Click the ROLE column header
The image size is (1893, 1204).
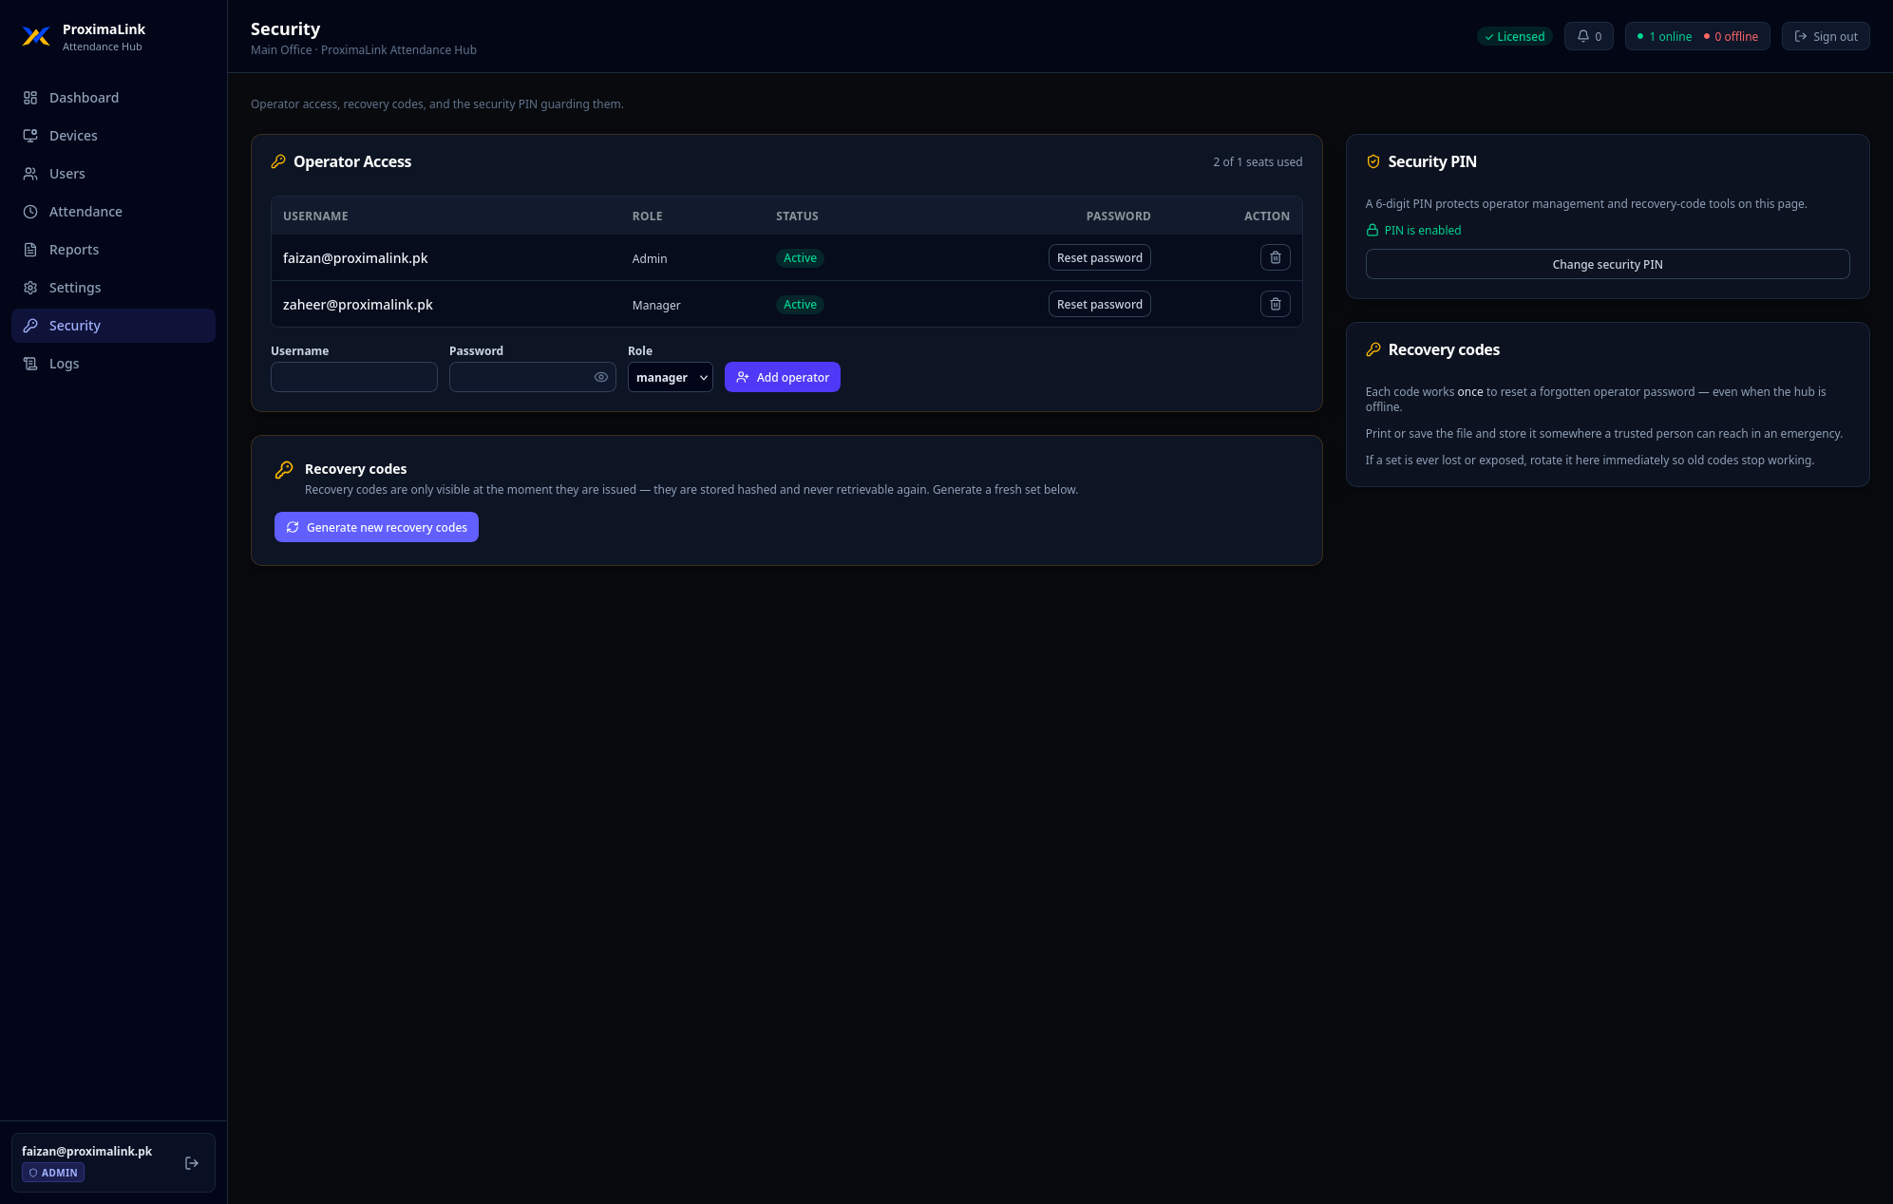coord(648,216)
